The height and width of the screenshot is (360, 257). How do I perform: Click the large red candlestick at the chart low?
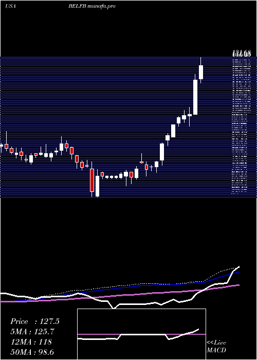coord(92,180)
